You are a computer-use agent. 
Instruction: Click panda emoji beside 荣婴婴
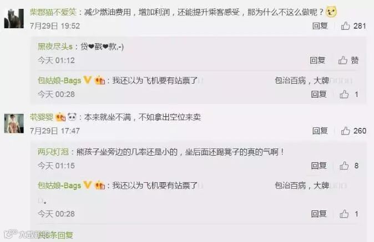(72, 117)
